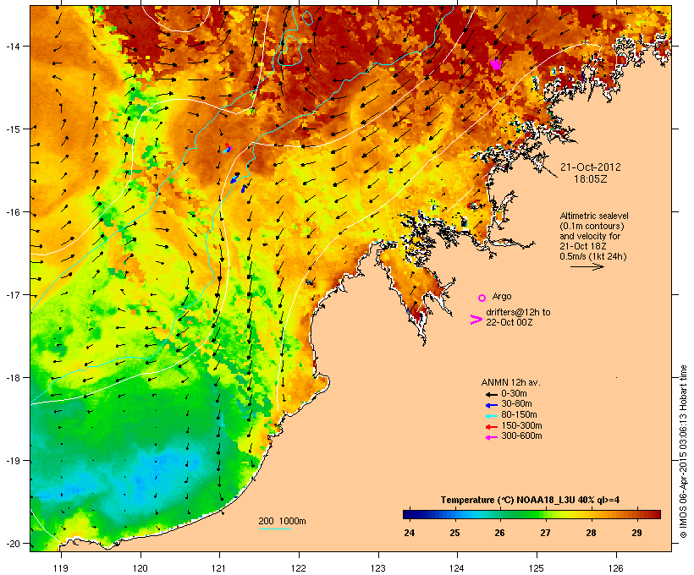Click latitude axis label -19
694x575 pixels.
click(x=13, y=461)
